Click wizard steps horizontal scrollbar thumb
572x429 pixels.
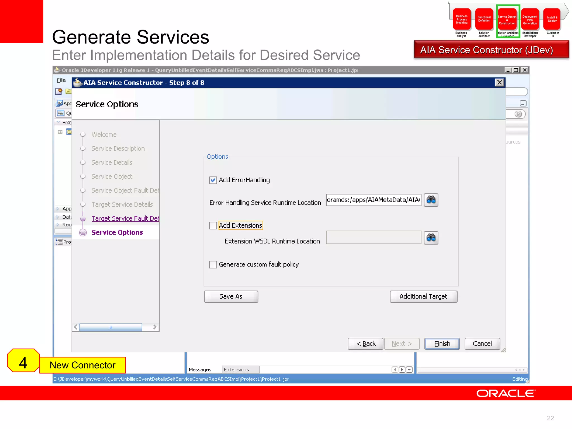pos(111,327)
